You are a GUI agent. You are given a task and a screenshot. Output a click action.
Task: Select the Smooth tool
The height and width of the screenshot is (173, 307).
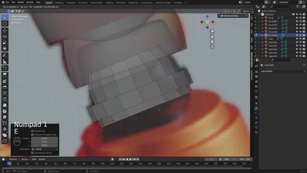pos(5,117)
